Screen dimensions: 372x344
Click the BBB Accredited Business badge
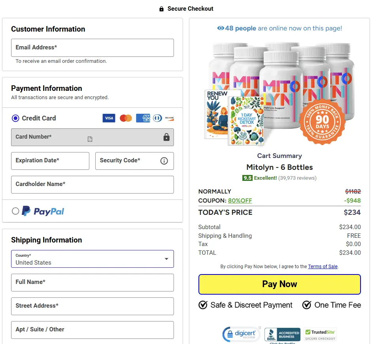pyautogui.click(x=282, y=335)
